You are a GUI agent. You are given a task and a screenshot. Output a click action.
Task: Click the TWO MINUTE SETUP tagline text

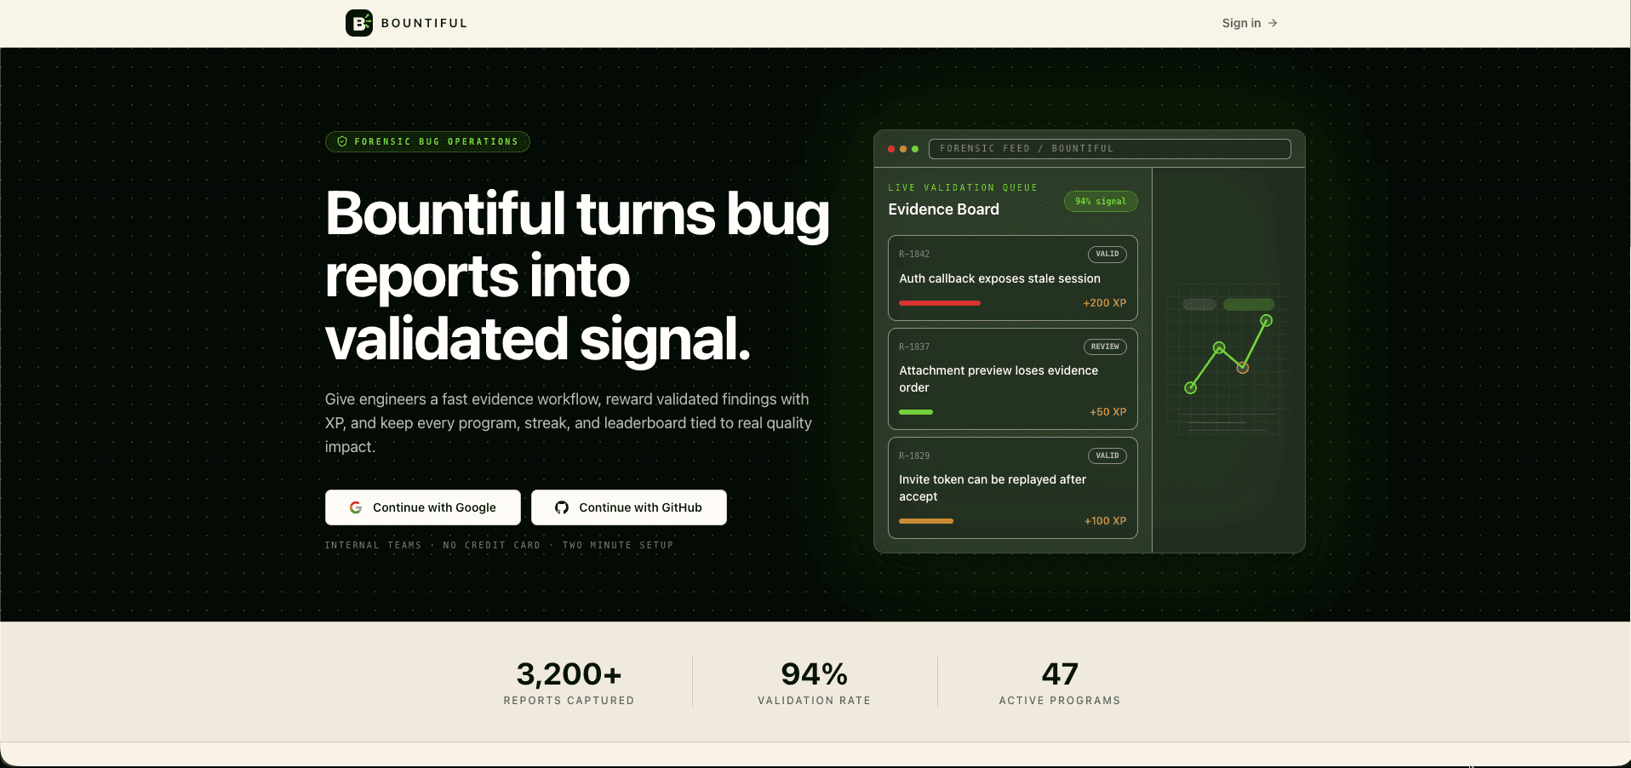618,545
